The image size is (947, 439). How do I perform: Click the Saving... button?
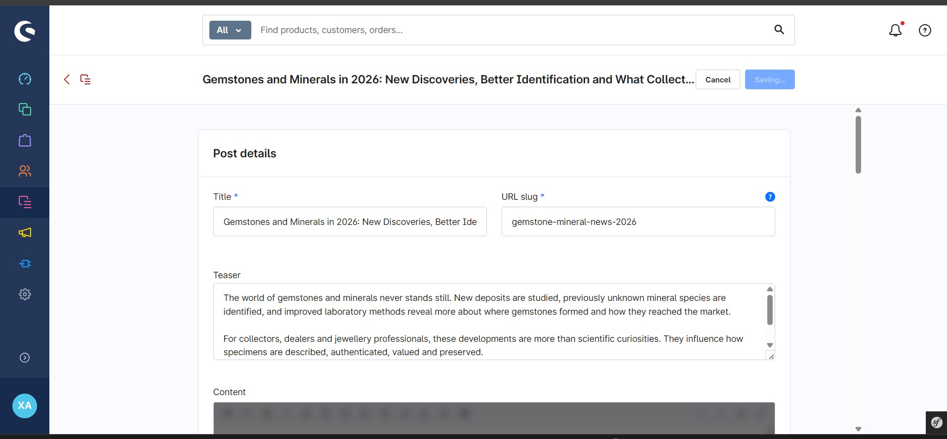(x=770, y=79)
